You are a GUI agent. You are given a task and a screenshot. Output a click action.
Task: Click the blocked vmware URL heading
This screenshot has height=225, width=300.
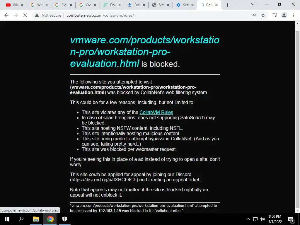pyautogui.click(x=145, y=52)
